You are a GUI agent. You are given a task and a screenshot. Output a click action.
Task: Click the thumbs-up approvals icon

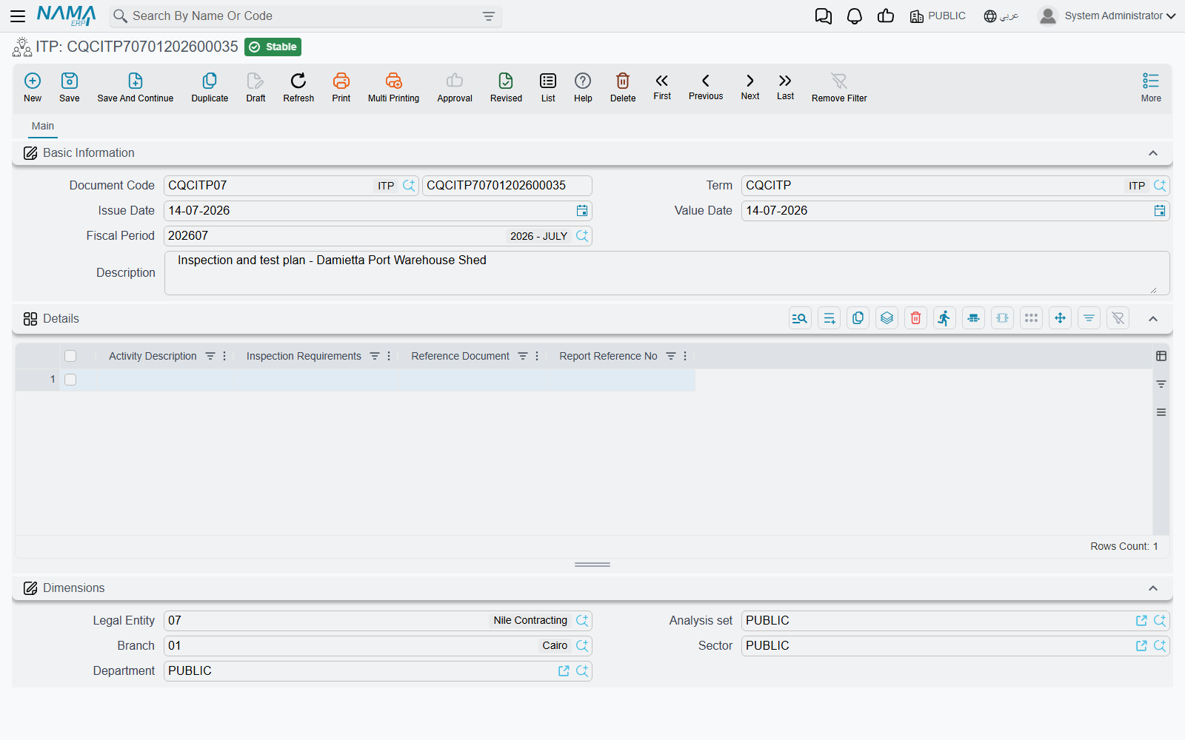click(x=886, y=16)
